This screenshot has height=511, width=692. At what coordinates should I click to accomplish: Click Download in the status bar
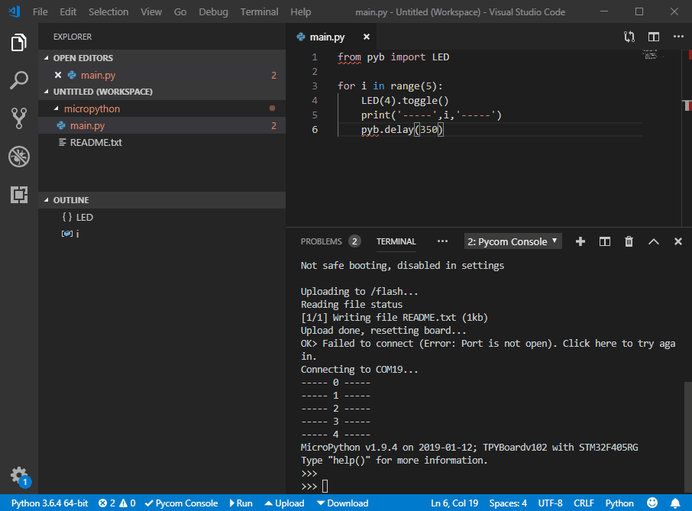342,503
